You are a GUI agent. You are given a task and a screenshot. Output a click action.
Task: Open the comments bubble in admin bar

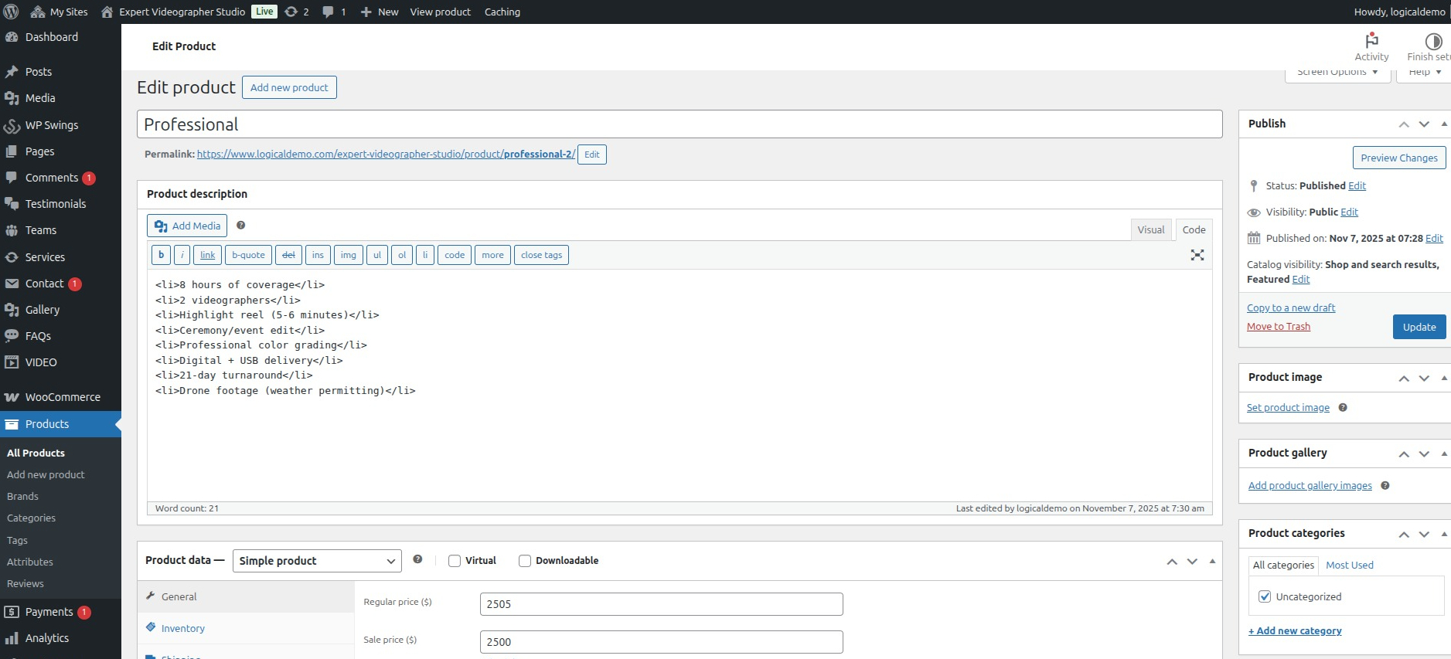click(333, 12)
